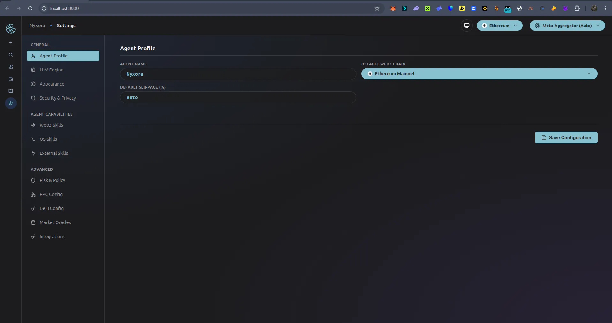This screenshot has height=323, width=612.
Task: Open the browser three-dot menu
Action: 606,8
